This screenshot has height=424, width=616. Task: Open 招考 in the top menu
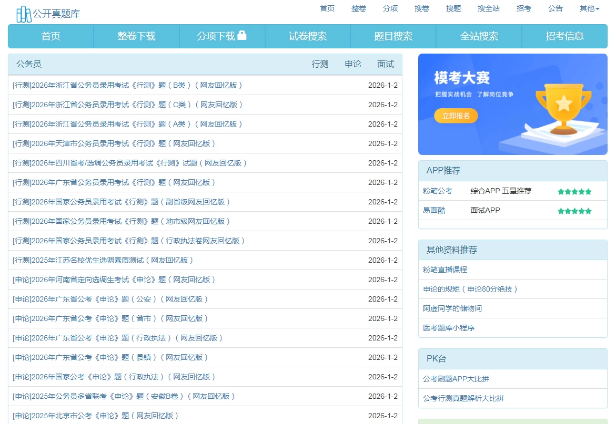coord(523,8)
